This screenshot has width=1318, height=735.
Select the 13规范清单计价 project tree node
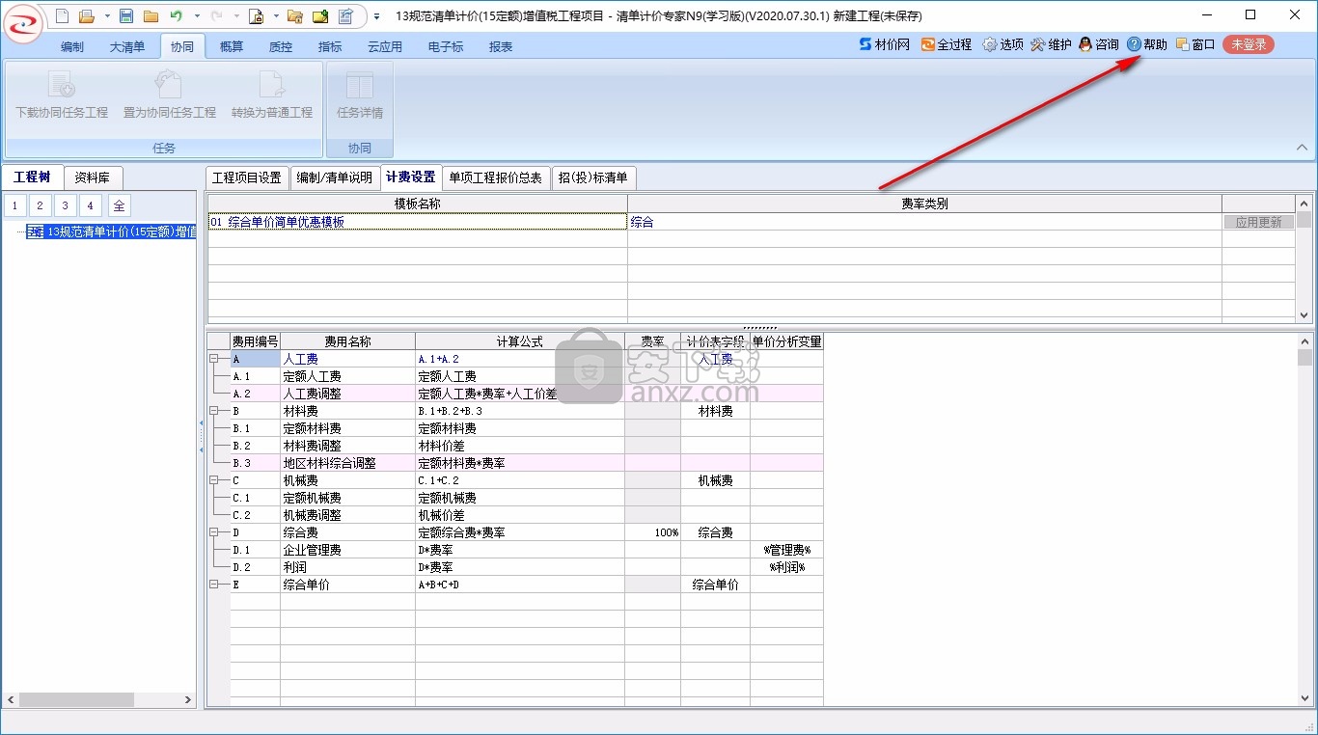(111, 231)
